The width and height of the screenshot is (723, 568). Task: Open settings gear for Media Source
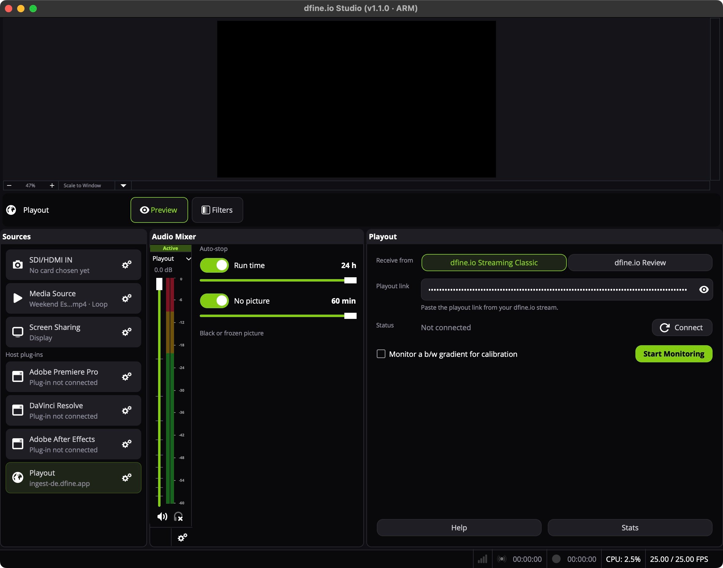(x=127, y=298)
